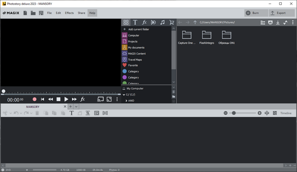Save the project with the floppy disk icon
This screenshot has height=172, width=297.
(41, 13)
